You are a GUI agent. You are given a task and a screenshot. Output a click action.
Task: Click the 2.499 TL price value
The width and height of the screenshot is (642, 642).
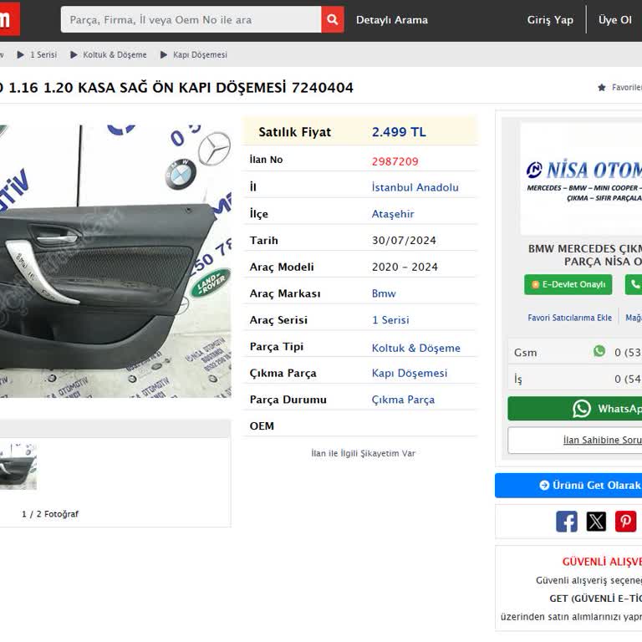[399, 132]
